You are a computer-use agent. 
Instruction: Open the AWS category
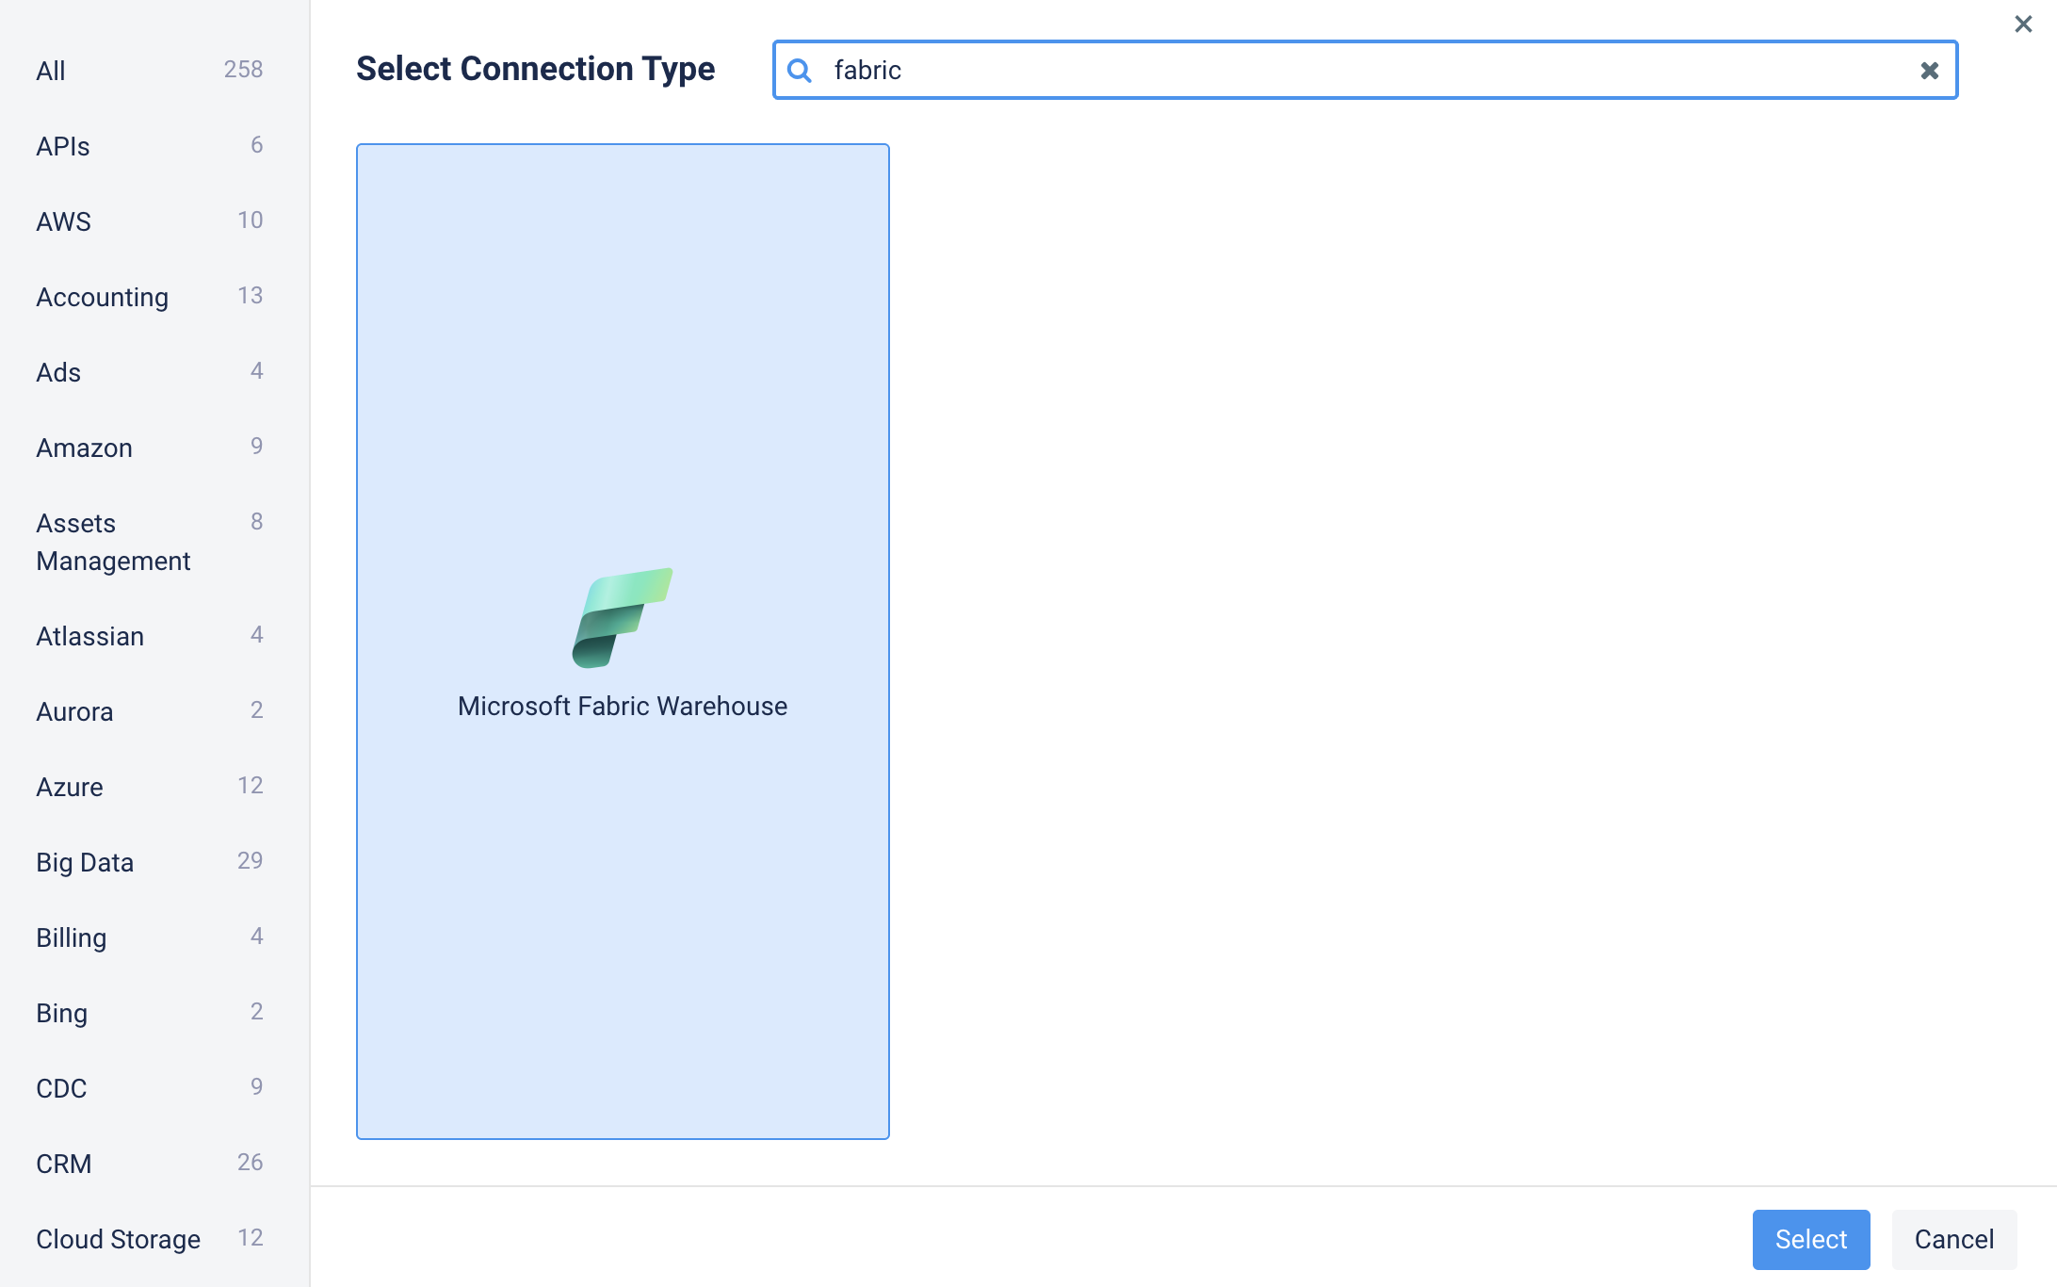pos(150,221)
